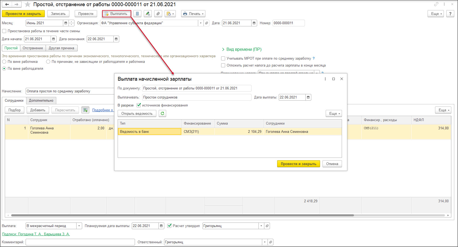Open employees table Еще menu
This screenshot has width=458, height=247.
tap(443, 110)
